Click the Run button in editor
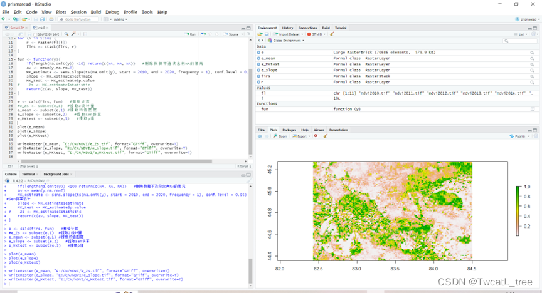Image resolution: width=542 pixels, height=293 pixels. tap(191, 34)
